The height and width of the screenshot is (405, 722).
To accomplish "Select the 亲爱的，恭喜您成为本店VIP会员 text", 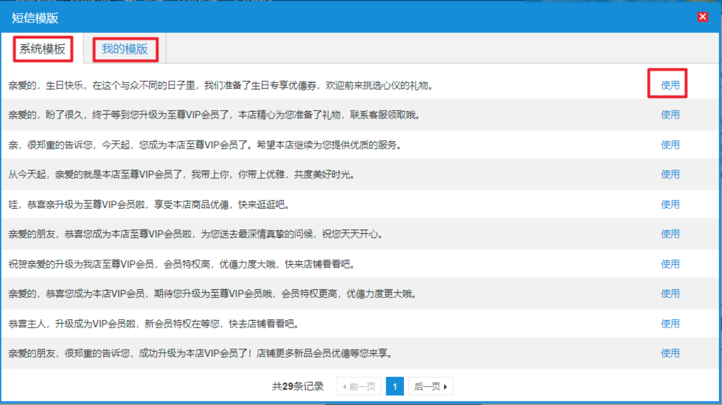I will click(x=213, y=294).
